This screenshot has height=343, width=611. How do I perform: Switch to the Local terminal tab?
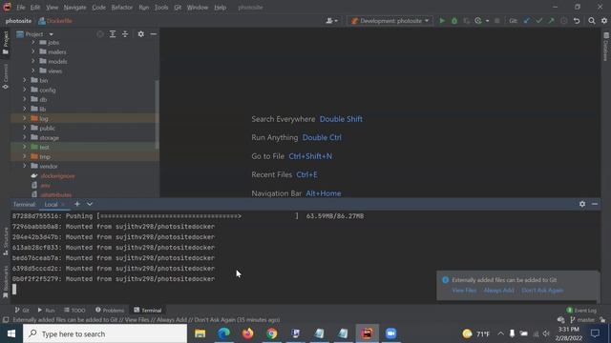coord(51,204)
